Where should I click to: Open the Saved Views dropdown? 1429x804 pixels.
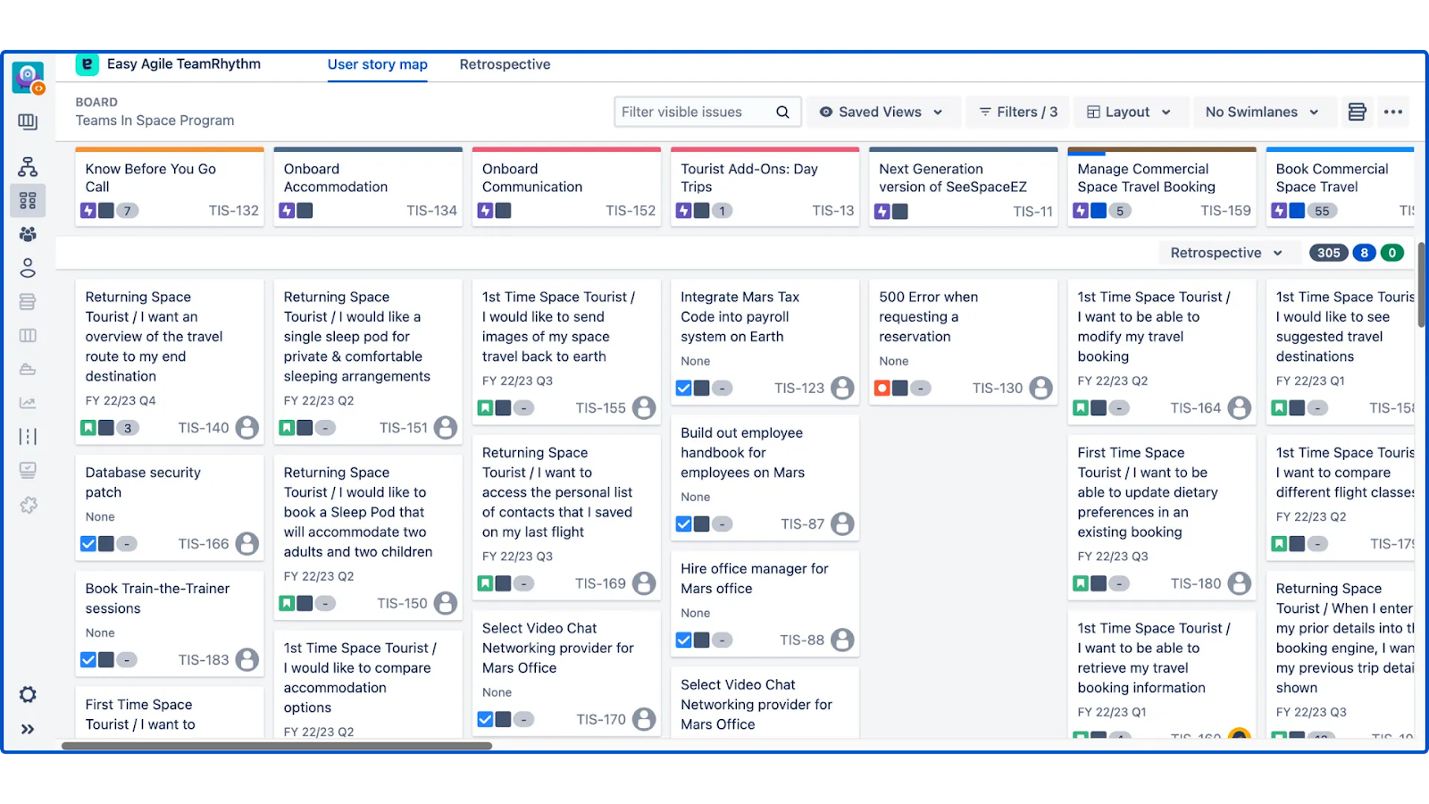pos(882,112)
